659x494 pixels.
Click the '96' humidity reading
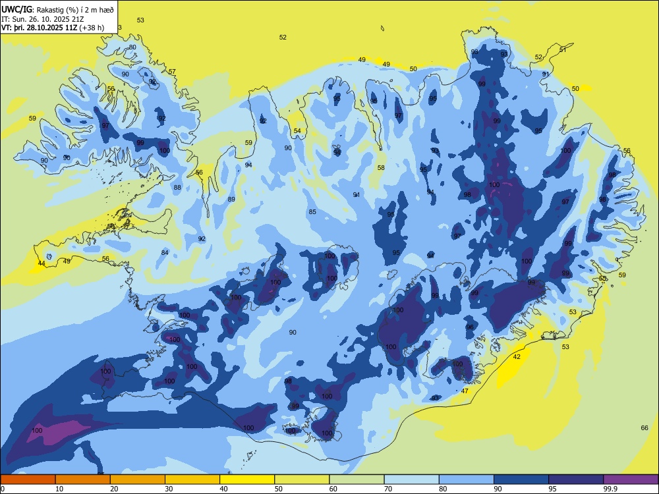(470, 327)
